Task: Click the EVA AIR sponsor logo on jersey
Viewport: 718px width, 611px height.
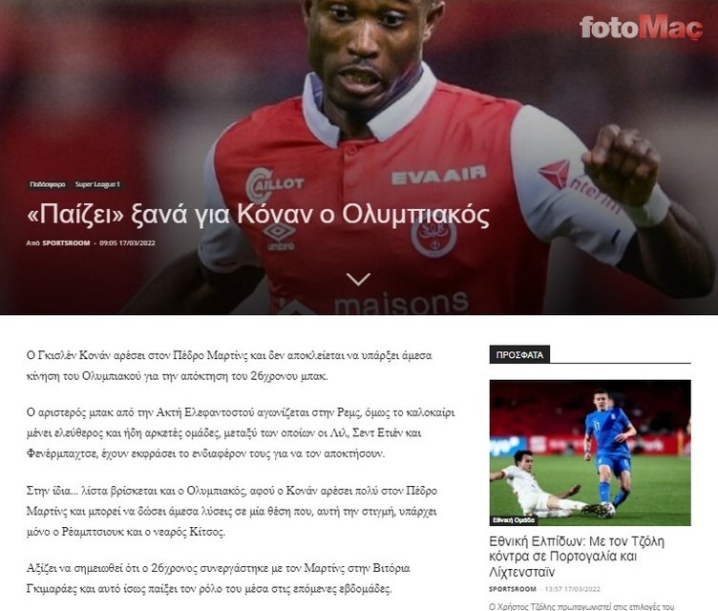Action: (x=438, y=175)
